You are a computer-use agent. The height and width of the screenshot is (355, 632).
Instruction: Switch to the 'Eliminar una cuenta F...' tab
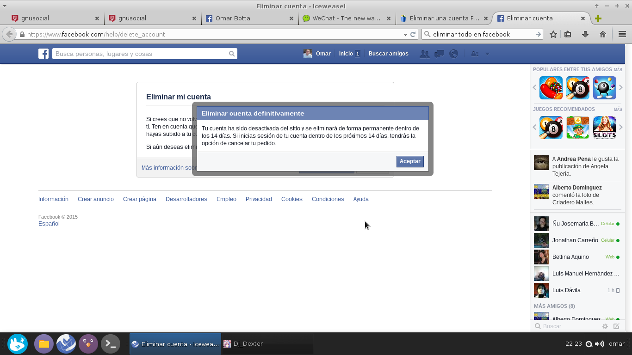pyautogui.click(x=444, y=18)
